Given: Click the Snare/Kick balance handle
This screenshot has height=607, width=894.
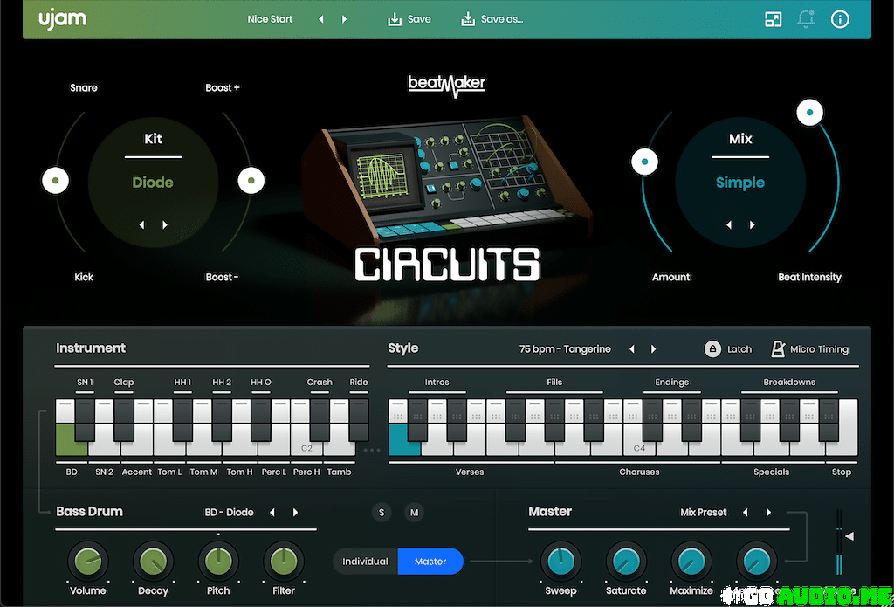Looking at the screenshot, I should point(55,182).
